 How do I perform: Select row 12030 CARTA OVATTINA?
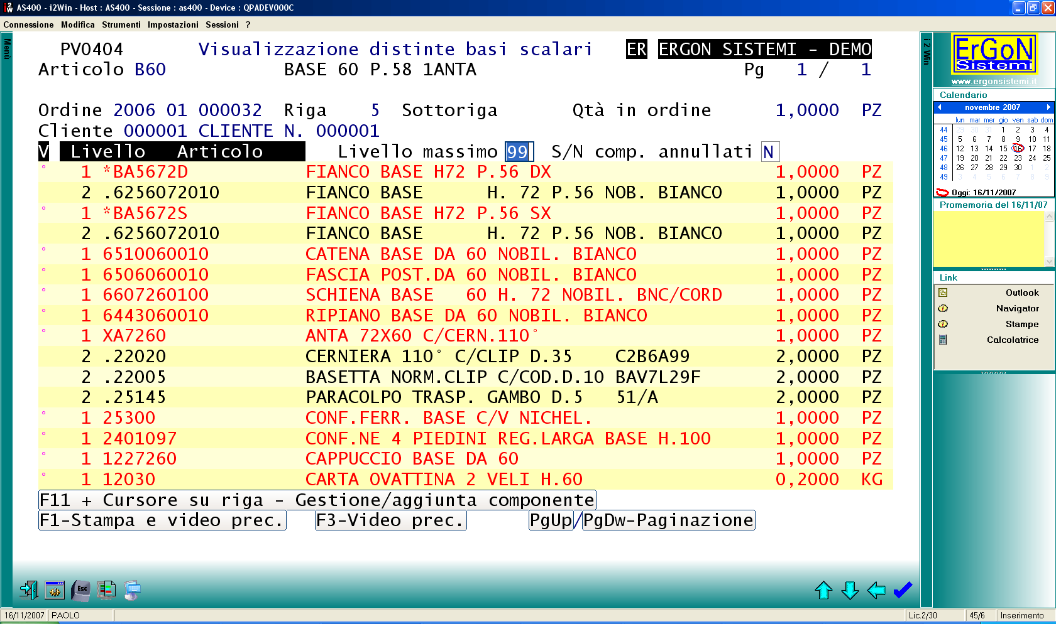[466, 479]
